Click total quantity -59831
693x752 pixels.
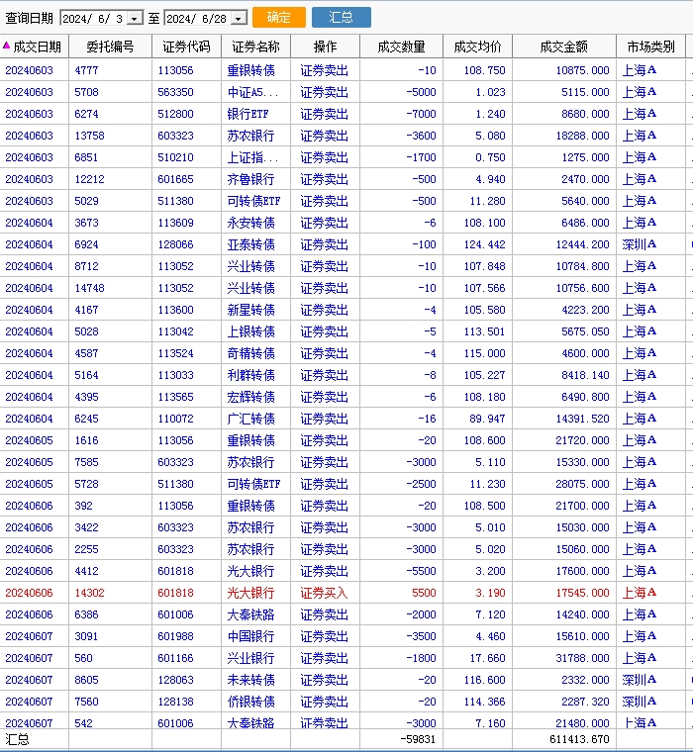click(418, 739)
